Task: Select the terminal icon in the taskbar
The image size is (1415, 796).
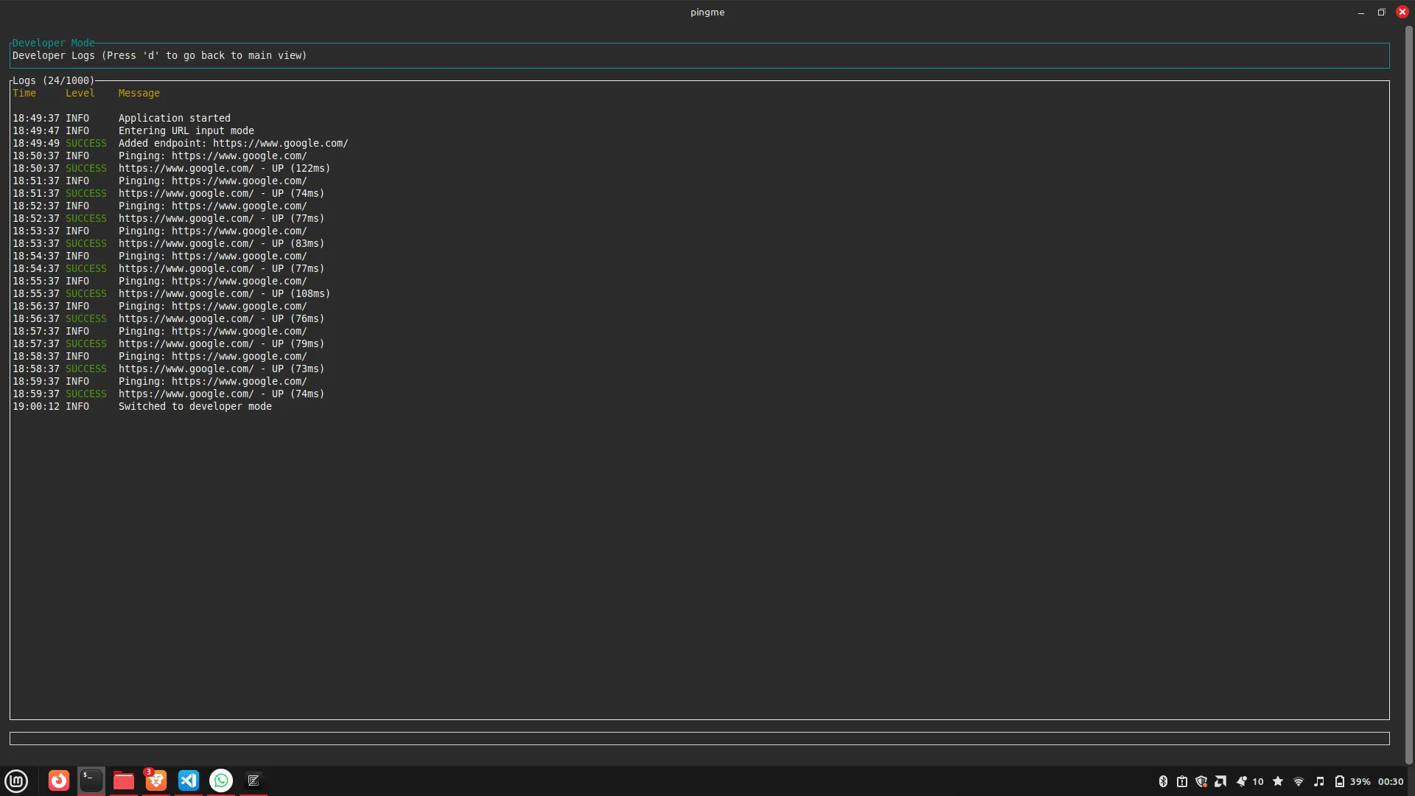Action: pyautogui.click(x=91, y=781)
